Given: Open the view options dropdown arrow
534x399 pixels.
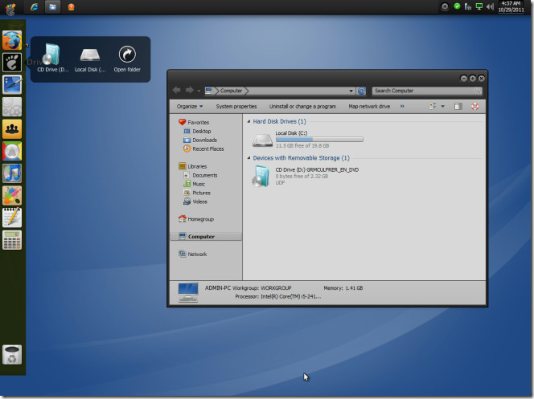Looking at the screenshot, I should [443, 107].
